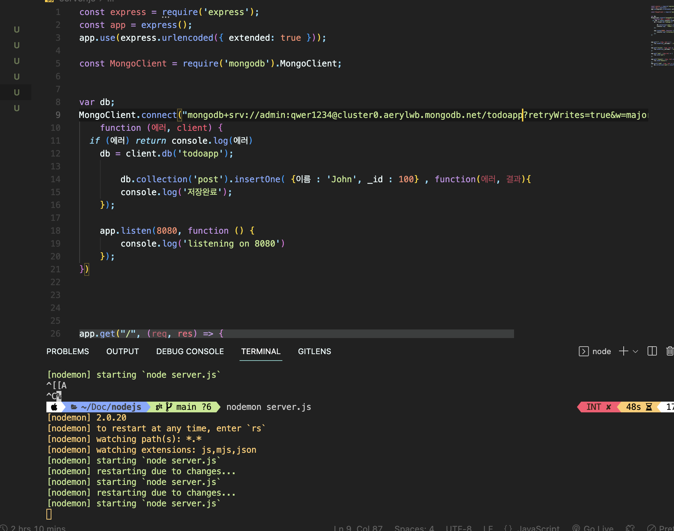Click "require('mongodb')" on line 5
Screen dimensions: 674x531
[228, 64]
